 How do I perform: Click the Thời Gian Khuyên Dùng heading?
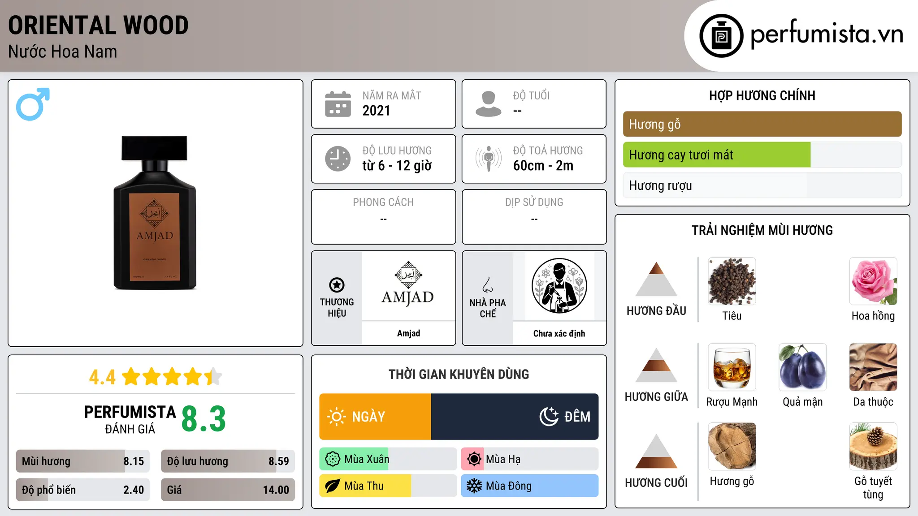pos(459,374)
